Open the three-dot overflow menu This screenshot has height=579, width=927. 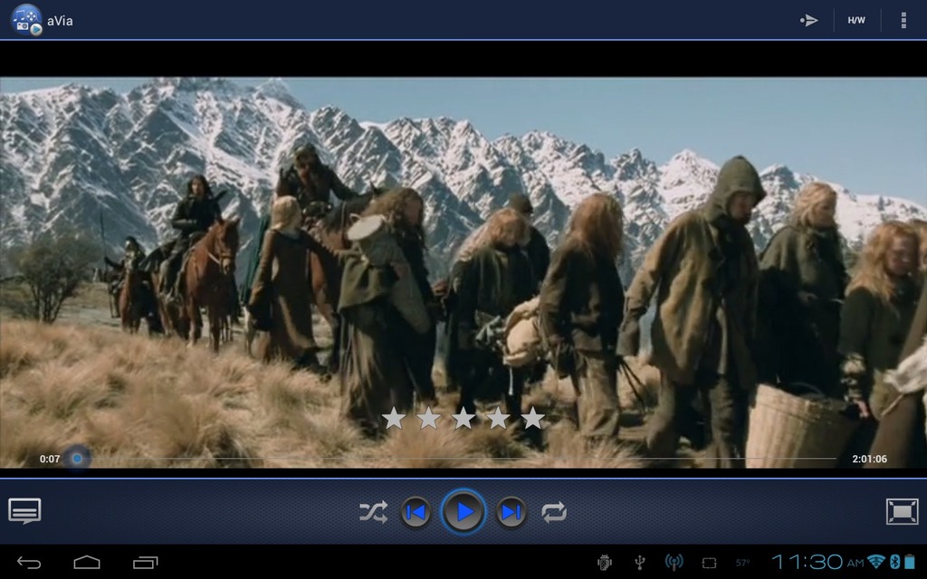[x=903, y=20]
